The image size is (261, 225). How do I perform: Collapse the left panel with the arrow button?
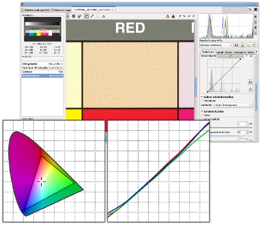coord(68,16)
